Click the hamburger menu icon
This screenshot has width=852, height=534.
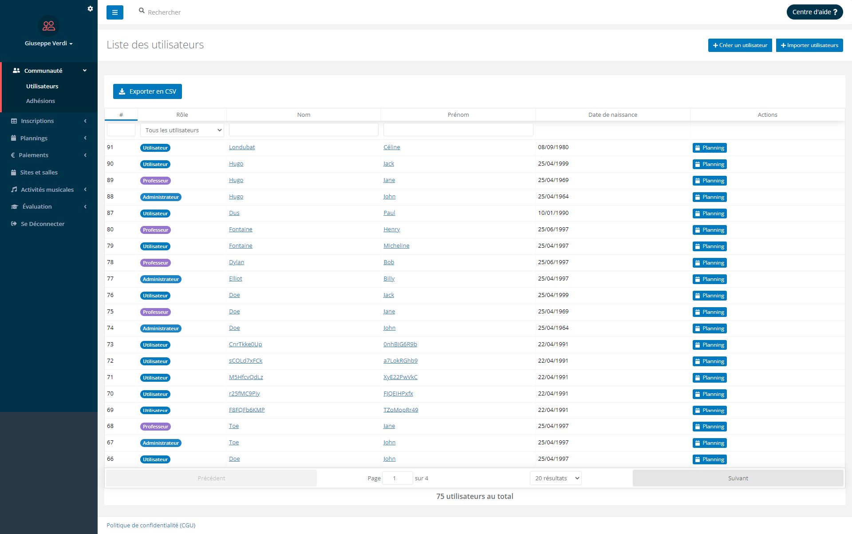pyautogui.click(x=115, y=12)
